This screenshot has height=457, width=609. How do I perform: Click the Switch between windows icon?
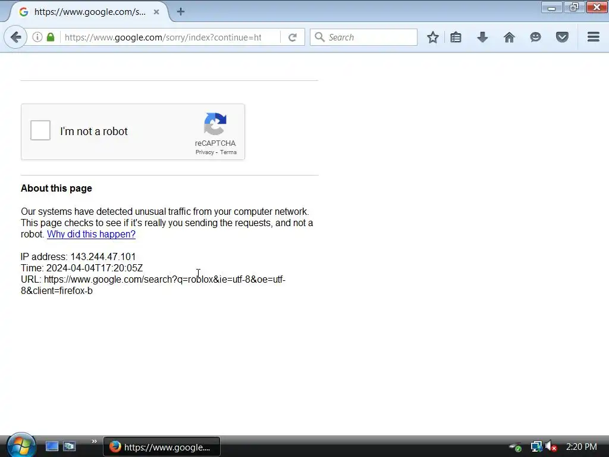click(x=70, y=446)
